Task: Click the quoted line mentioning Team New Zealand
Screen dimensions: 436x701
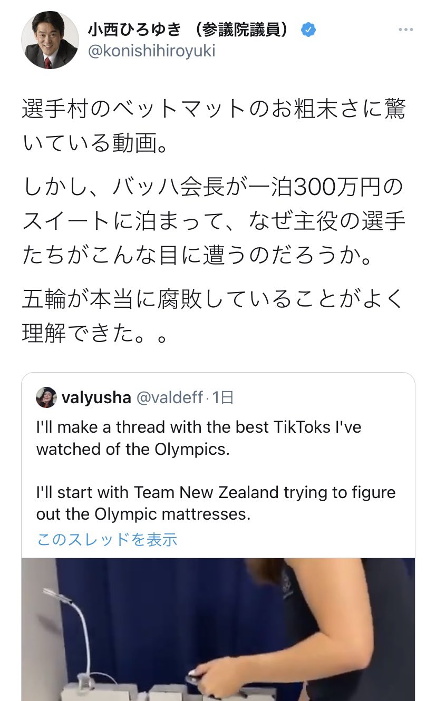Action: 216,503
